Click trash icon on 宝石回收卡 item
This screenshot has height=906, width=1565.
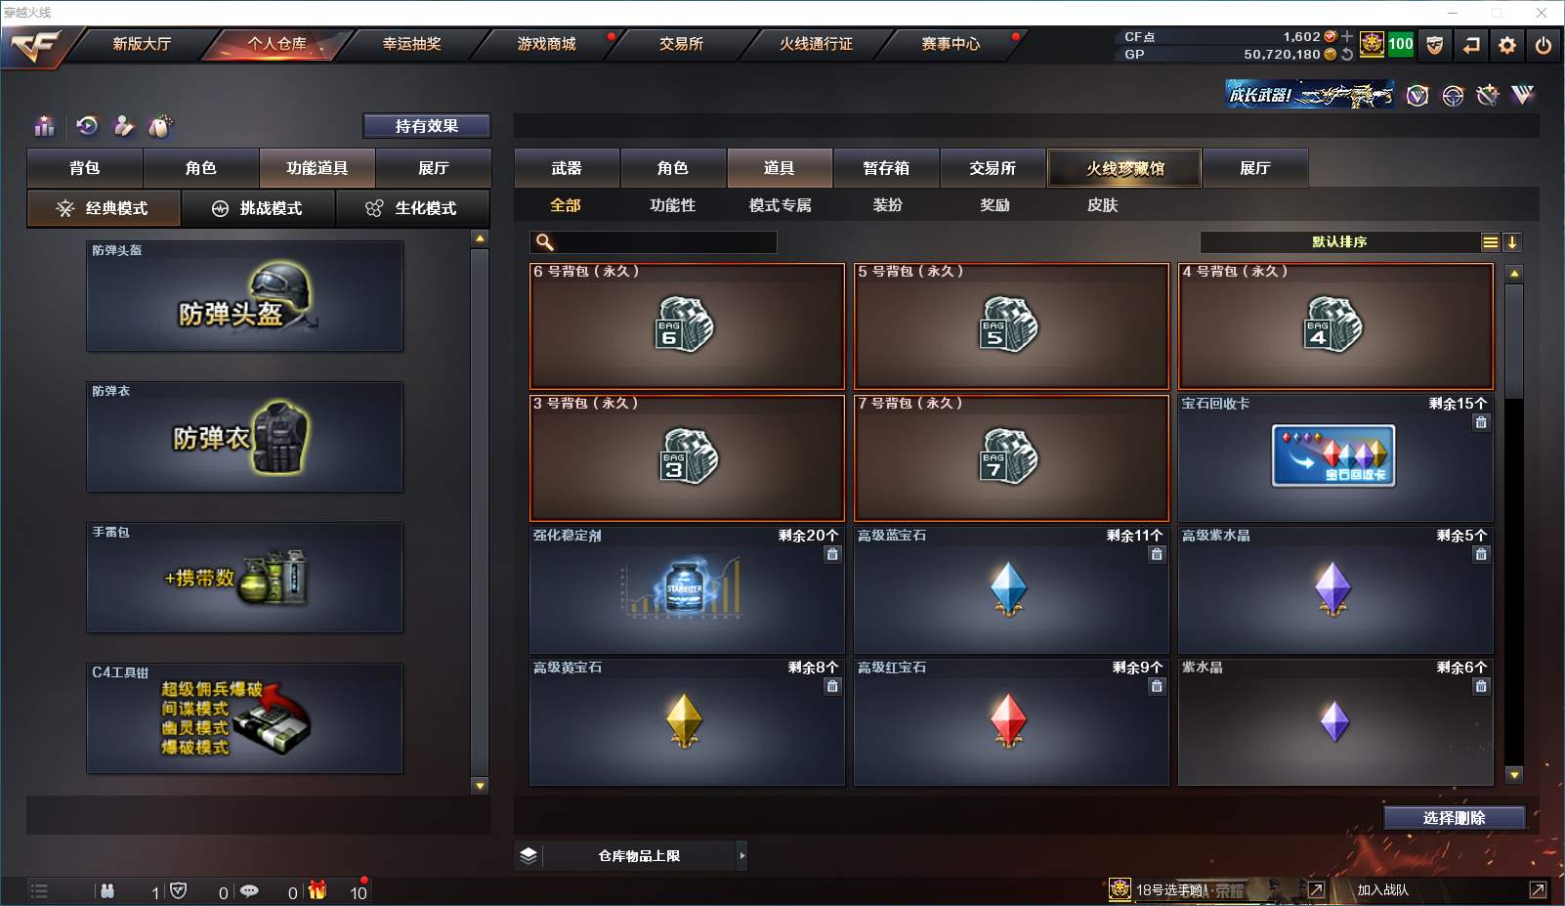pyautogui.click(x=1481, y=422)
